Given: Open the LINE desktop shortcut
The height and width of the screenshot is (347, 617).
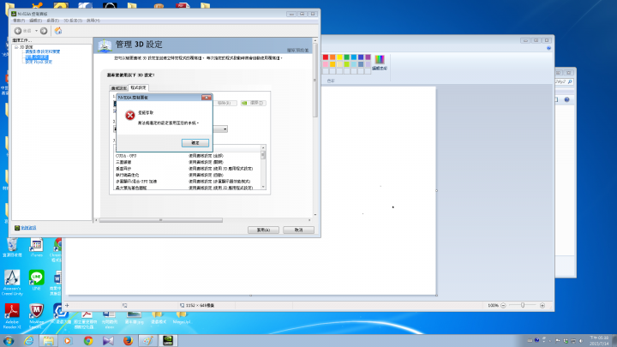Looking at the screenshot, I should pos(36,280).
